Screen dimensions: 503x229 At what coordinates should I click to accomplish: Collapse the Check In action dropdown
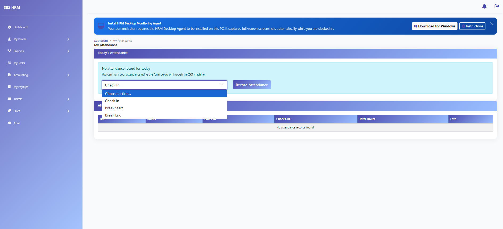point(164,85)
